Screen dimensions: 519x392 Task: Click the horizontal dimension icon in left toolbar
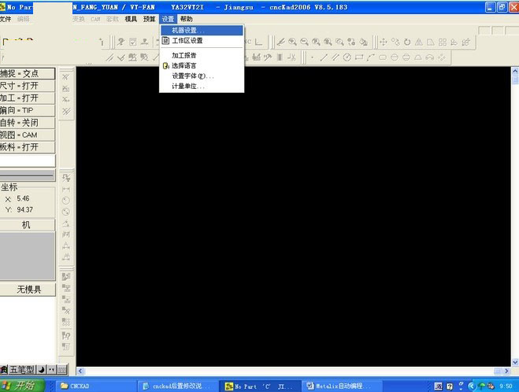click(66, 189)
